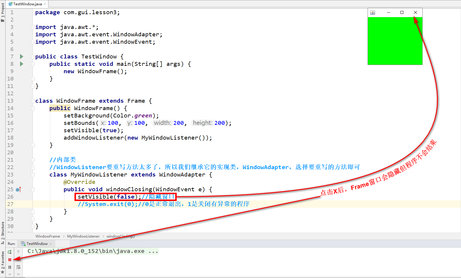Close the TestWindow run tab
This screenshot has height=278, width=461.
tap(51, 244)
